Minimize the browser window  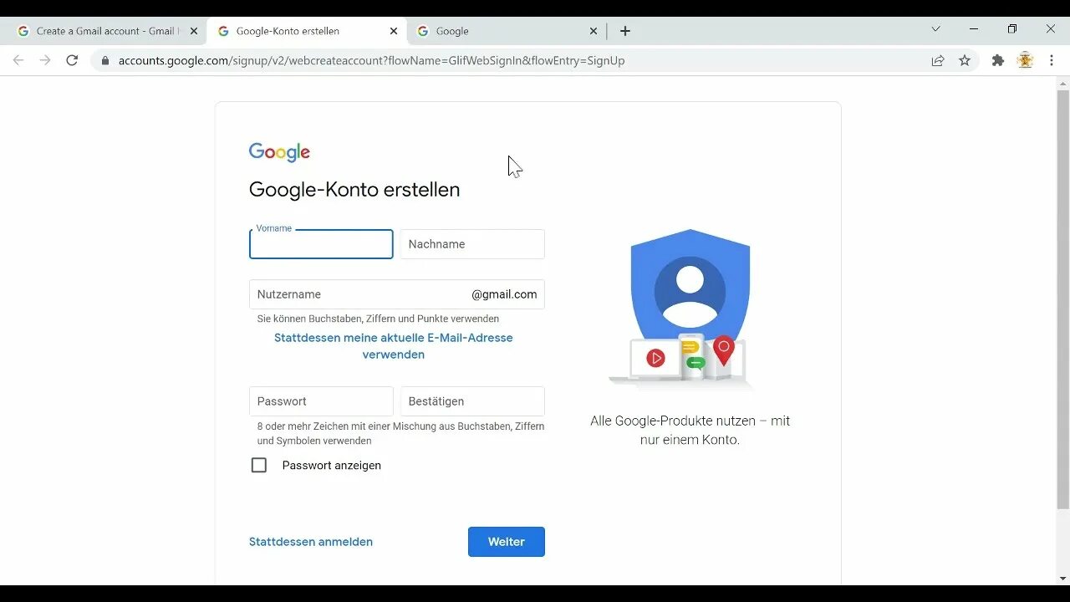click(974, 29)
